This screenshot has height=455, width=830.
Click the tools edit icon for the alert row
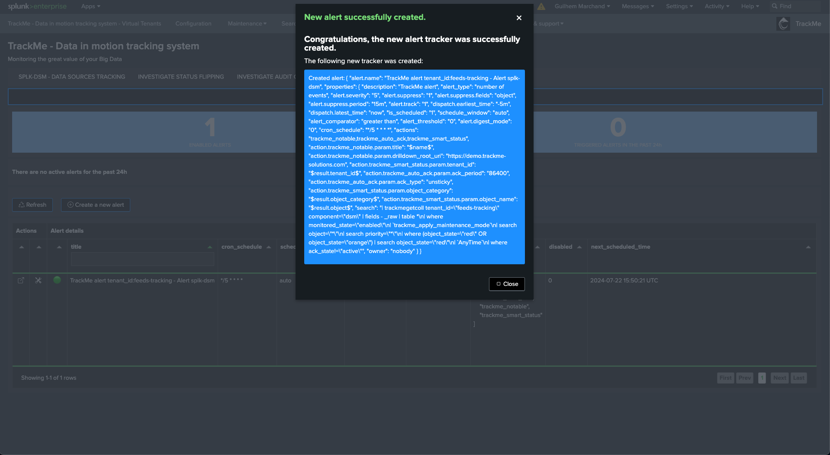click(38, 280)
